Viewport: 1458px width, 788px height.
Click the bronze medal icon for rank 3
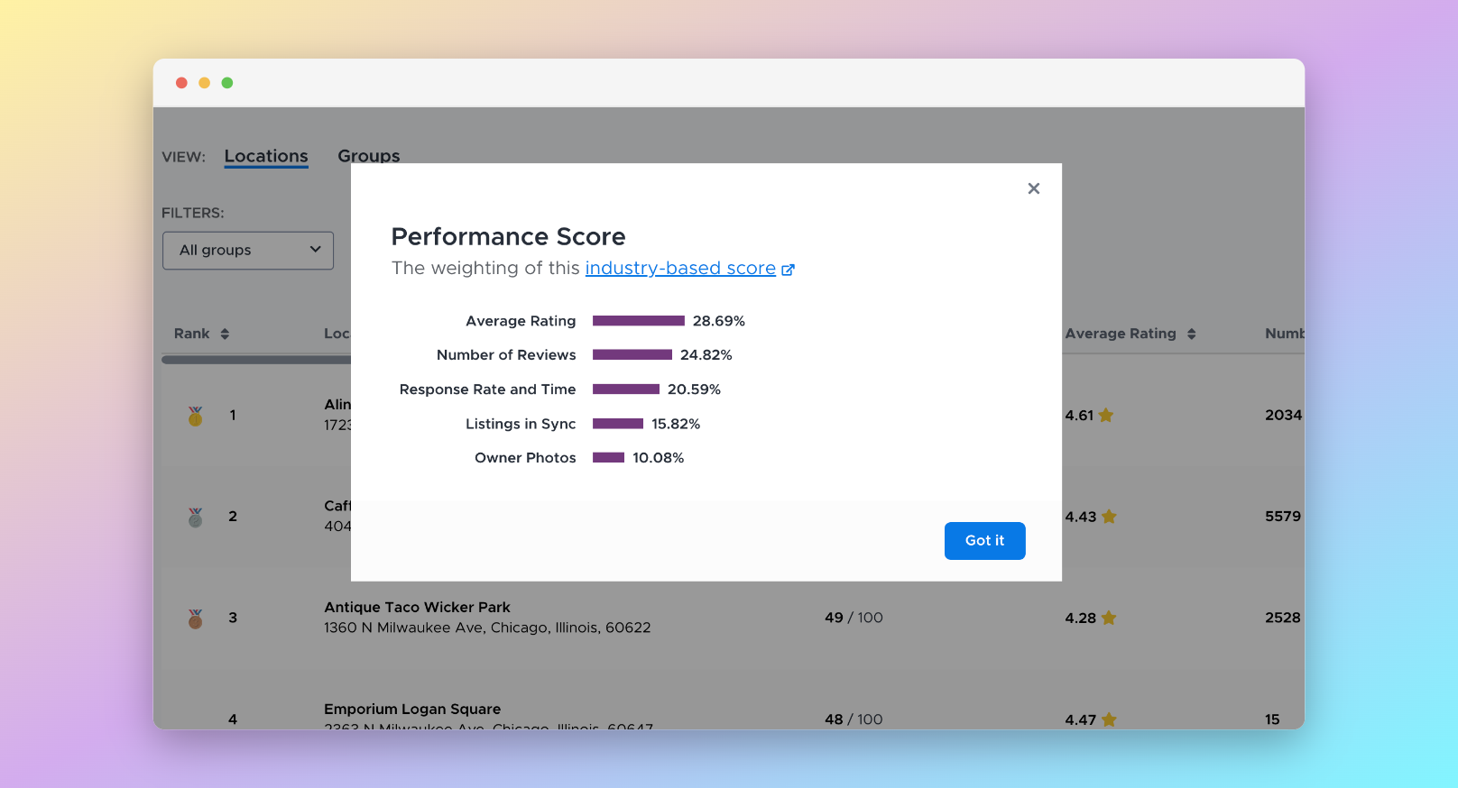pyautogui.click(x=195, y=618)
